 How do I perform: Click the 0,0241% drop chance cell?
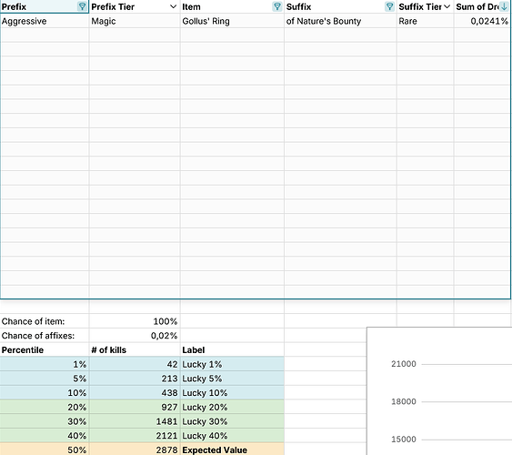pyautogui.click(x=482, y=21)
